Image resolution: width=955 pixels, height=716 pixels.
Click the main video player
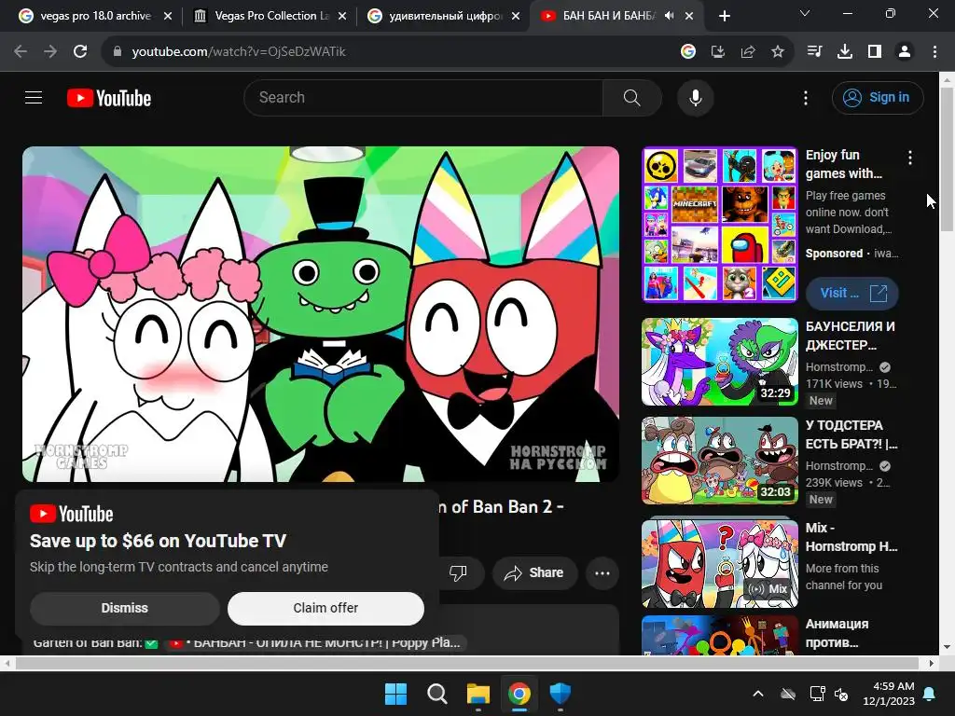[x=321, y=314]
